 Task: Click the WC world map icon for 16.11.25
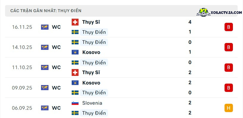point(45,27)
